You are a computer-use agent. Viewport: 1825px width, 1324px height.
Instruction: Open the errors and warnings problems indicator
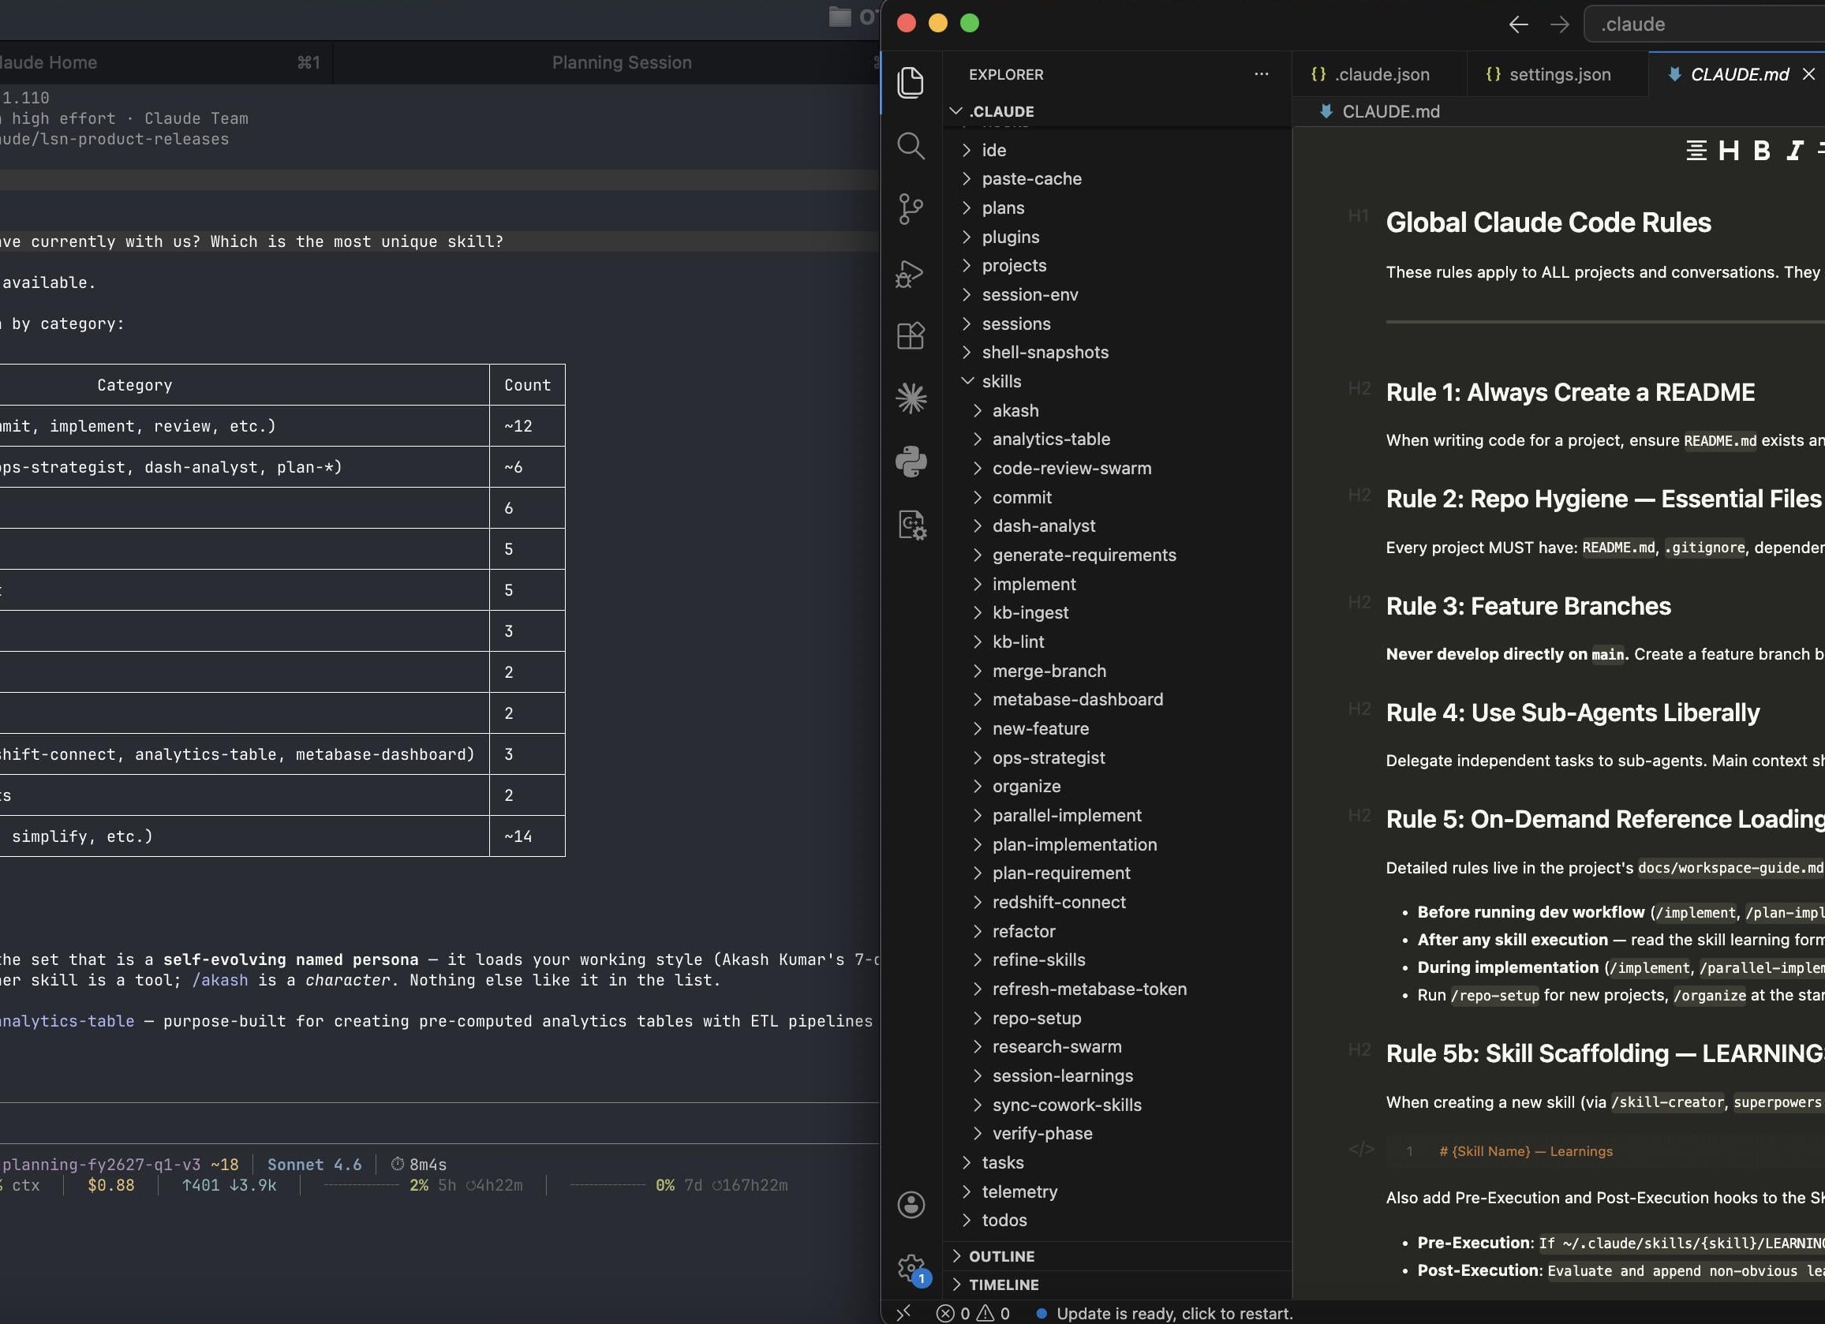(973, 1313)
